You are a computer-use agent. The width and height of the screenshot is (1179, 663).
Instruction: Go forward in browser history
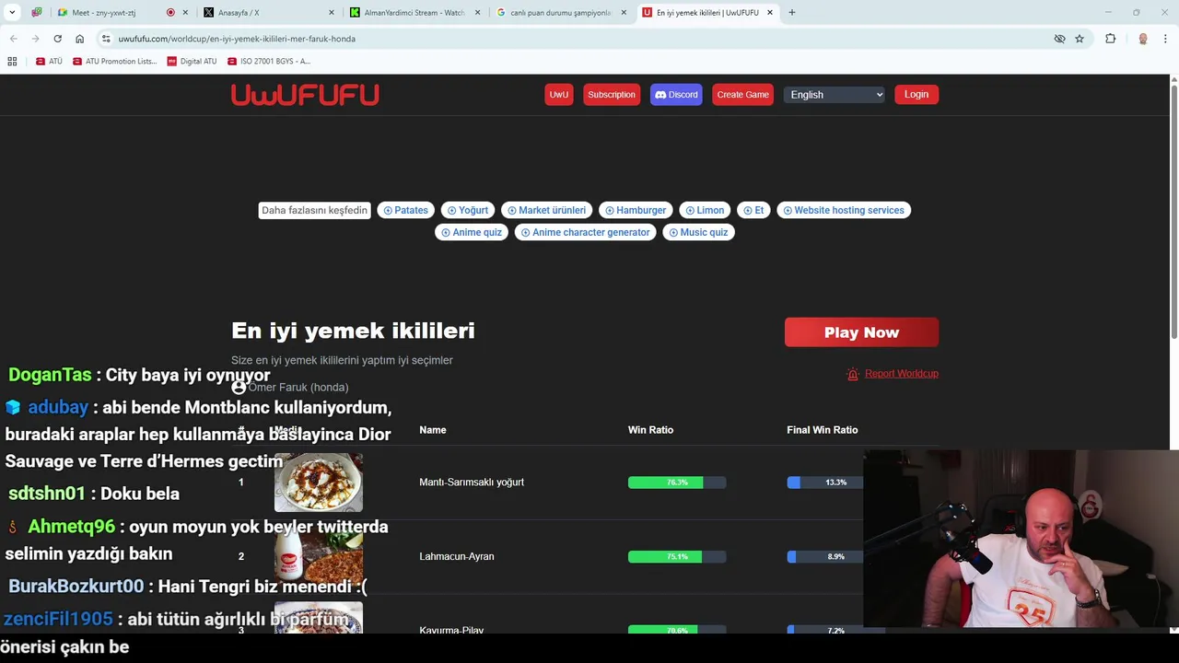[x=35, y=39]
